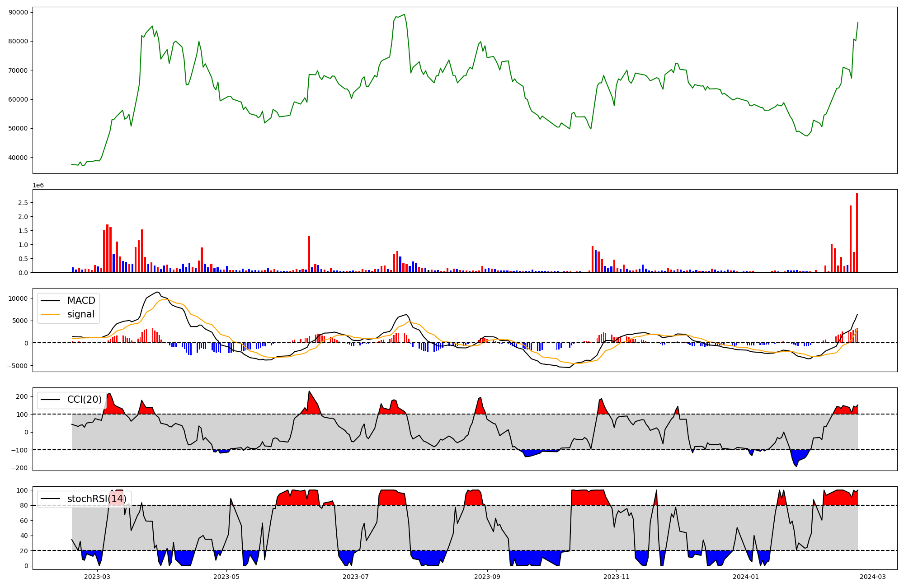The image size is (904, 587).
Task: Click the 2023-05 x-axis date label
Action: tap(226, 577)
